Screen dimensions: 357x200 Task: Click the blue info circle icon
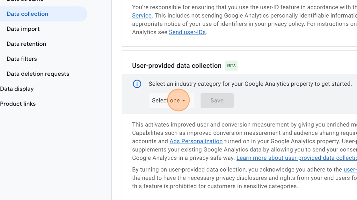(x=137, y=84)
